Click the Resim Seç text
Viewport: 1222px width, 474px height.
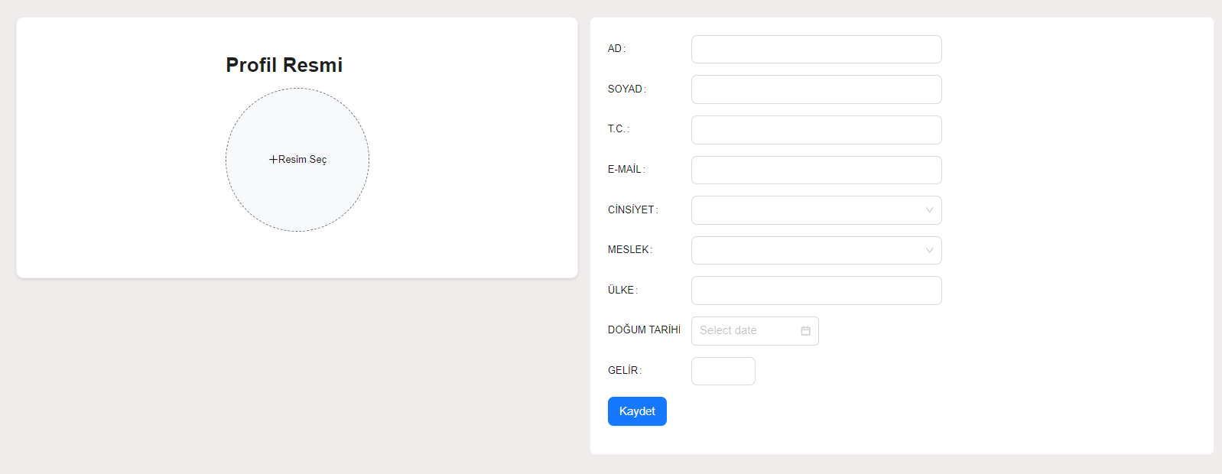click(302, 160)
